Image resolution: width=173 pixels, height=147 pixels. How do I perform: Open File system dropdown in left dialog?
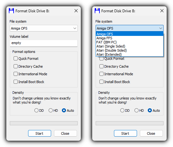pos(44,28)
